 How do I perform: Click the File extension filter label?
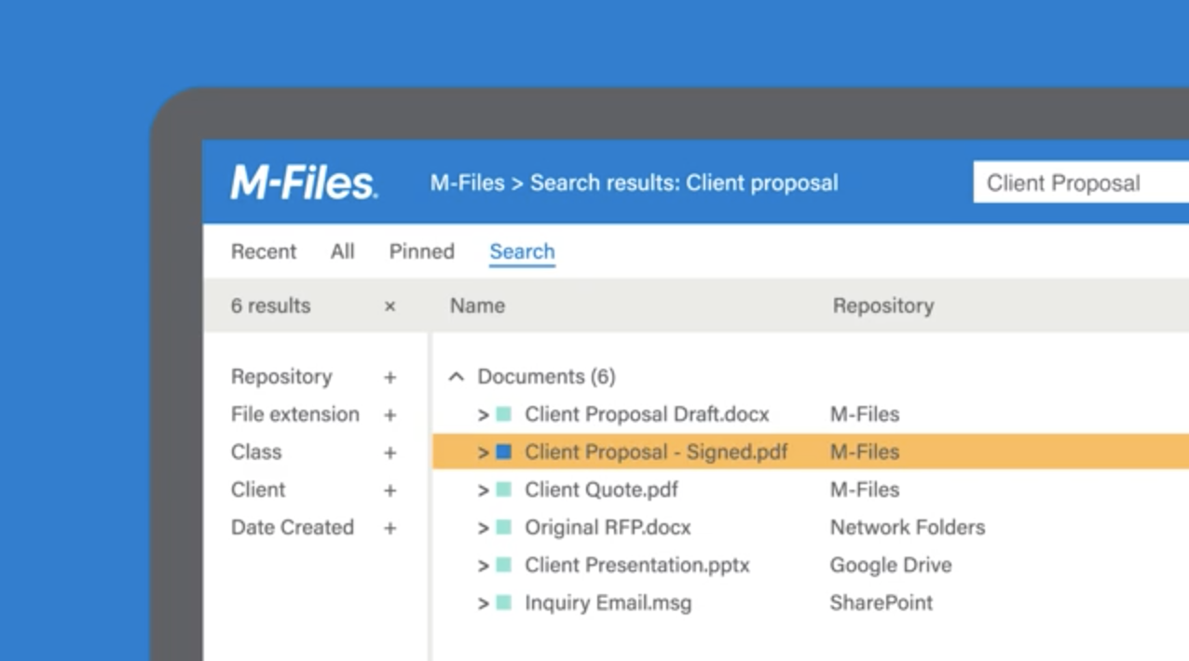tap(295, 414)
